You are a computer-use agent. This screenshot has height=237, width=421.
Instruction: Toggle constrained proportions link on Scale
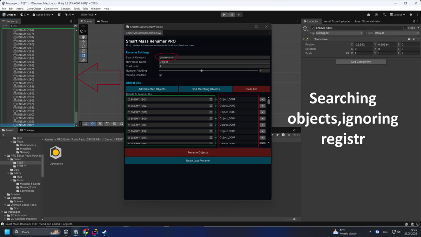pos(348,53)
